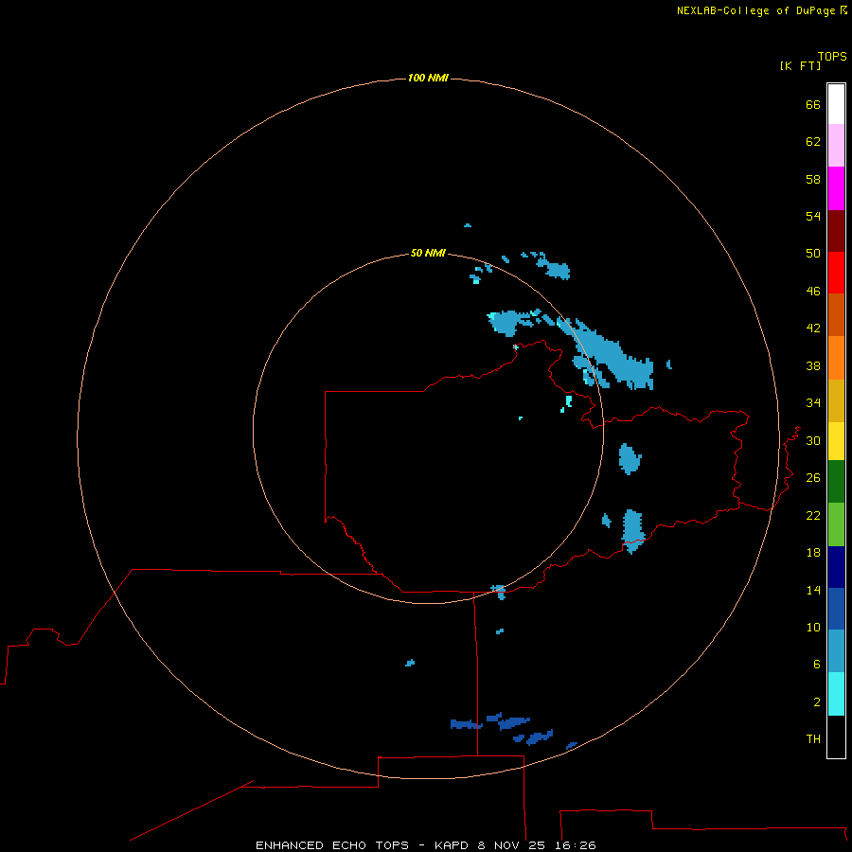This screenshot has width=852, height=852.
Task: Click the '10' legend value
Action: point(813,627)
